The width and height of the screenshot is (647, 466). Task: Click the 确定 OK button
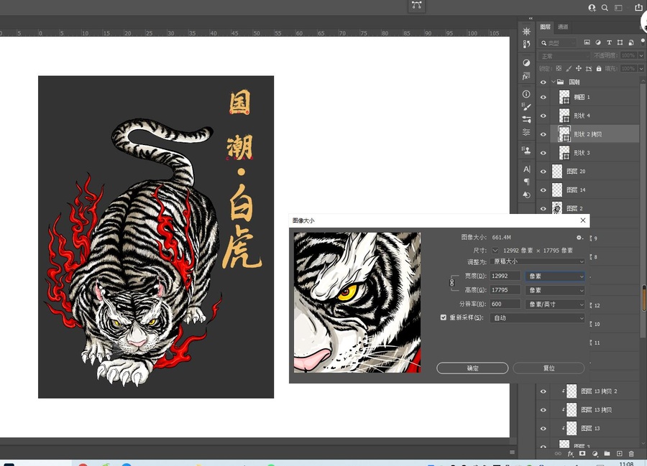click(x=472, y=368)
